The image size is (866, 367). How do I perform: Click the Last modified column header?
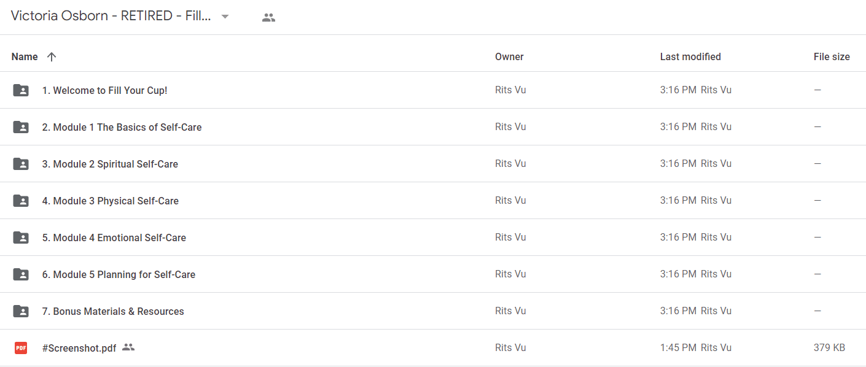690,56
